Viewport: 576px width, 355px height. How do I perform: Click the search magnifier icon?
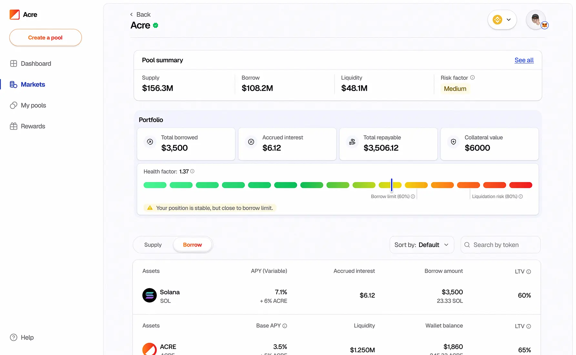467,245
